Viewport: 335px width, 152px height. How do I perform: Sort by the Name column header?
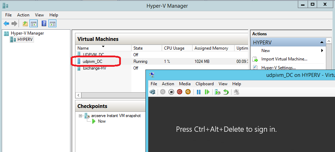pos(103,48)
